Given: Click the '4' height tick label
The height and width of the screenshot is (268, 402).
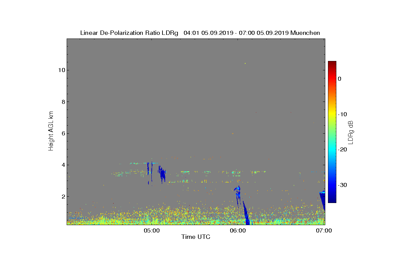Looking at the screenshot, I should pyautogui.click(x=63, y=165).
